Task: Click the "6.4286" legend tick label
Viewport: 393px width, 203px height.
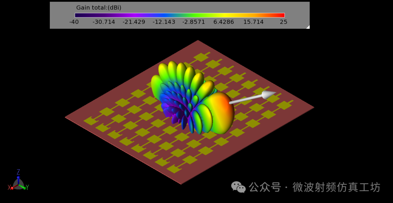Action: coord(223,22)
